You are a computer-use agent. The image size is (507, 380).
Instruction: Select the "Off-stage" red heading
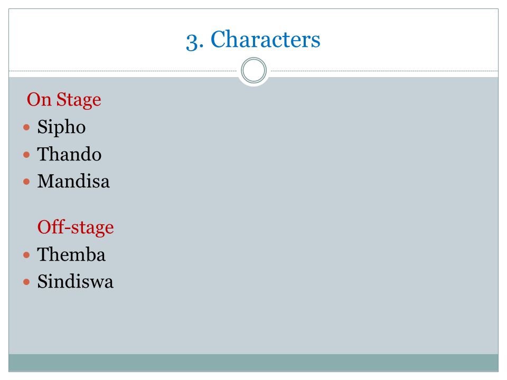[x=76, y=227]
